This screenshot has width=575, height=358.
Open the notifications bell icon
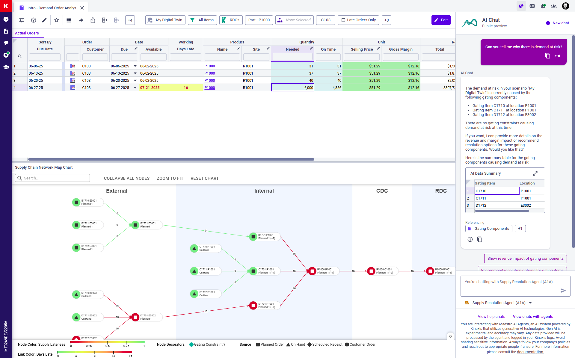(543, 6)
